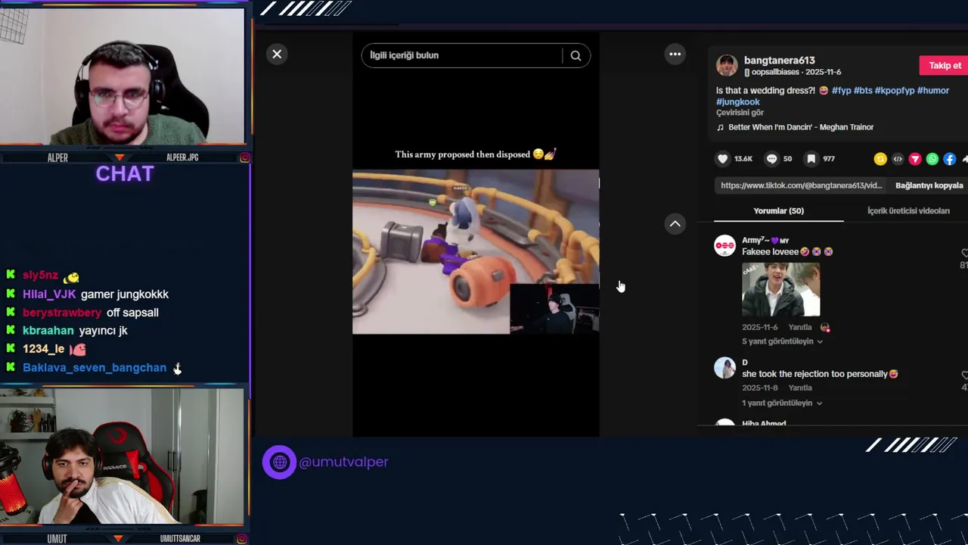Click chat username 1234_le
The width and height of the screenshot is (968, 545).
click(43, 349)
